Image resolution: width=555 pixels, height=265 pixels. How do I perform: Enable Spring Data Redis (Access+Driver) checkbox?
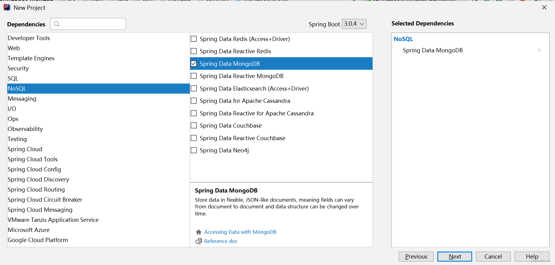194,39
